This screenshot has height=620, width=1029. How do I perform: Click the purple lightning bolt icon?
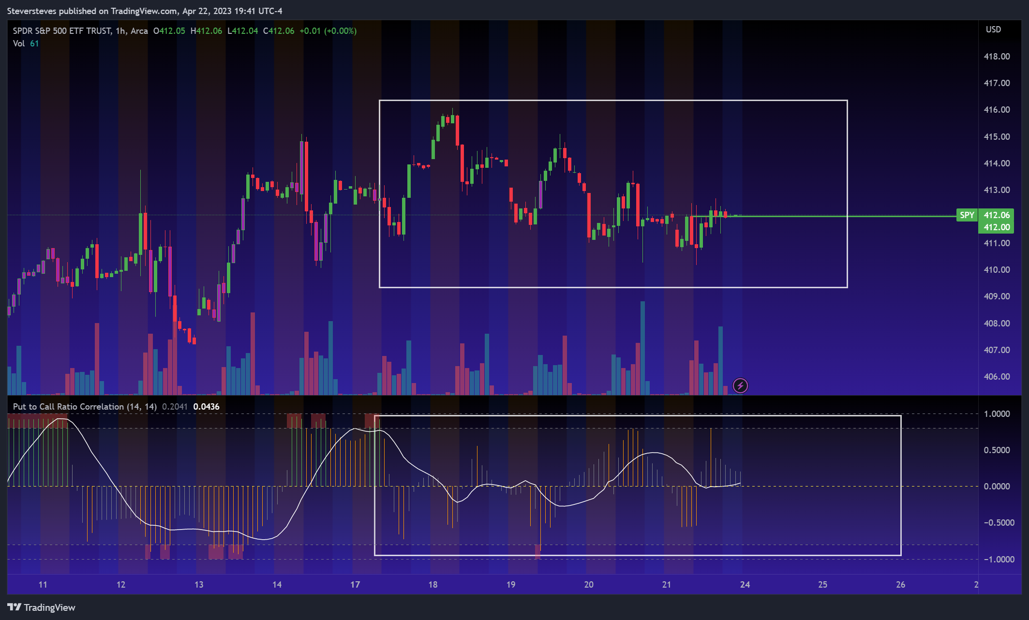pyautogui.click(x=740, y=385)
